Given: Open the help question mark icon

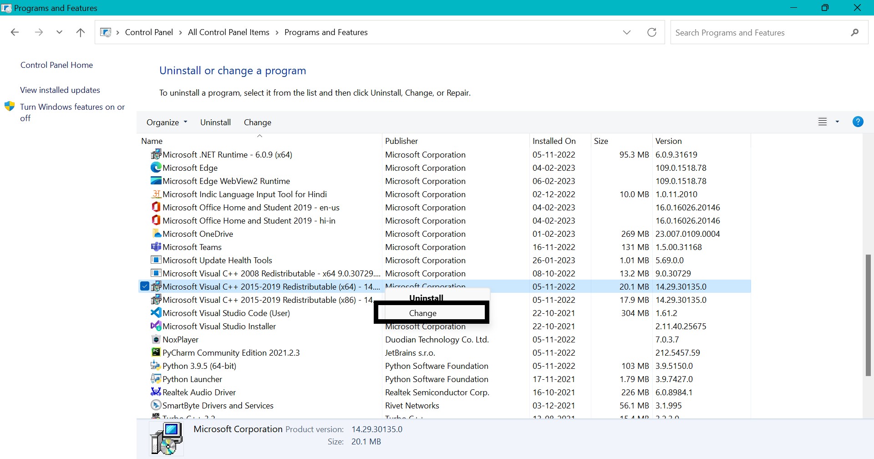Looking at the screenshot, I should click(858, 122).
